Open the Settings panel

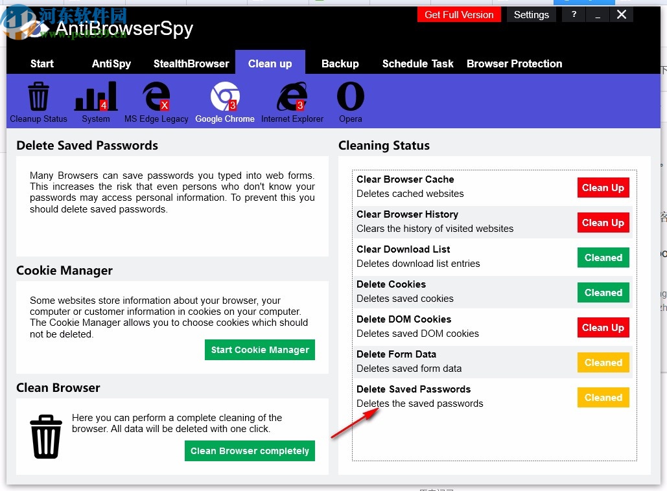(531, 14)
